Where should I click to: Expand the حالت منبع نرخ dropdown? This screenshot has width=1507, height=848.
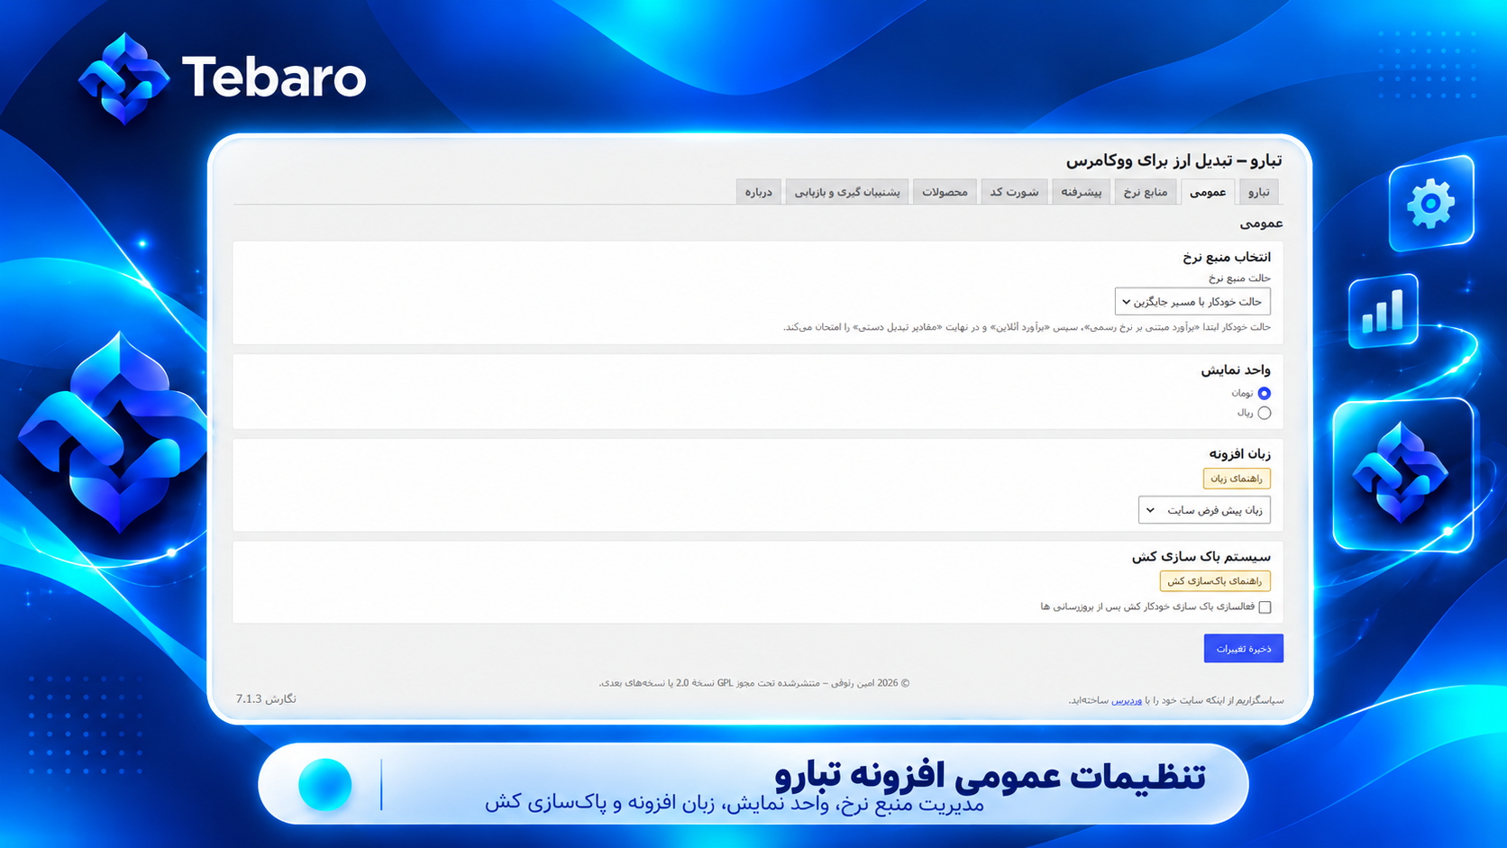click(1192, 302)
